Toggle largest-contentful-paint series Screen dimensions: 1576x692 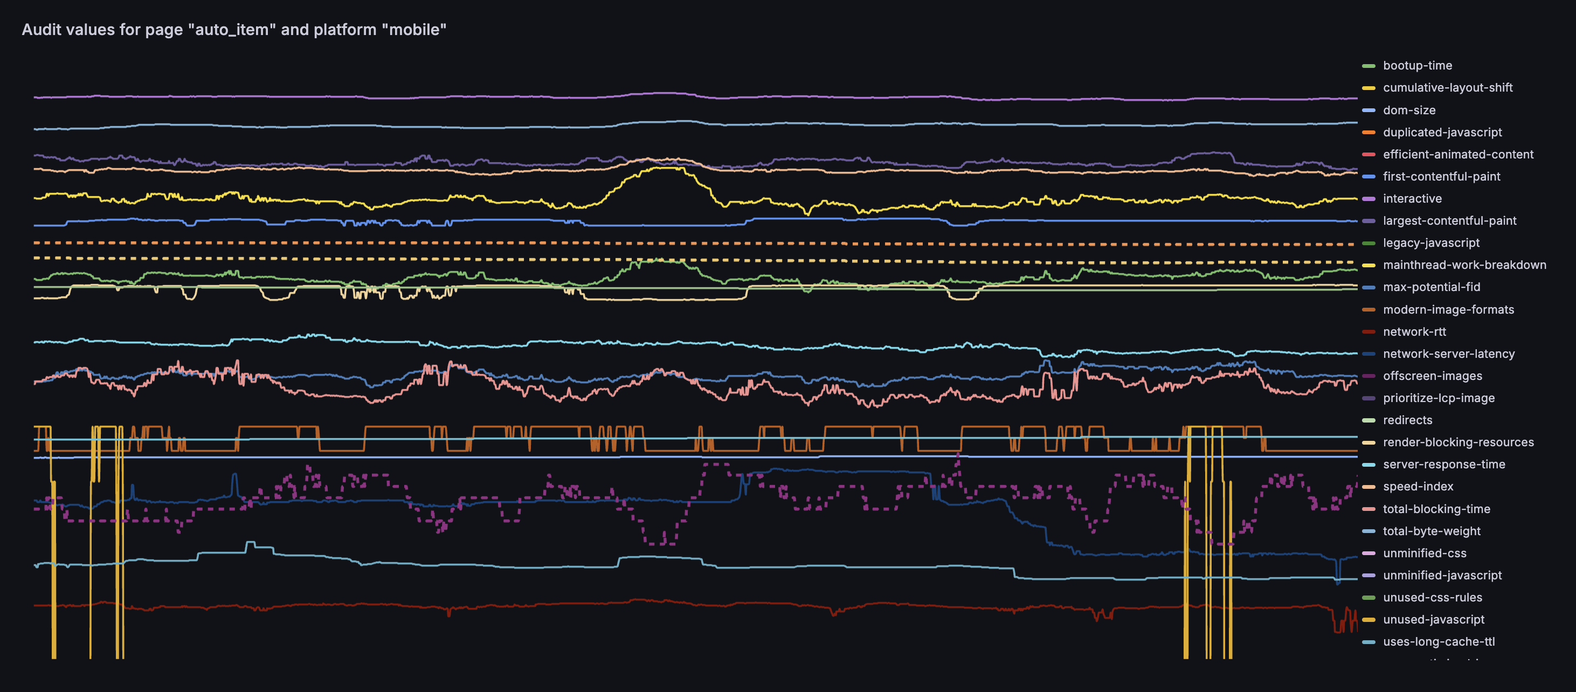(x=1449, y=221)
